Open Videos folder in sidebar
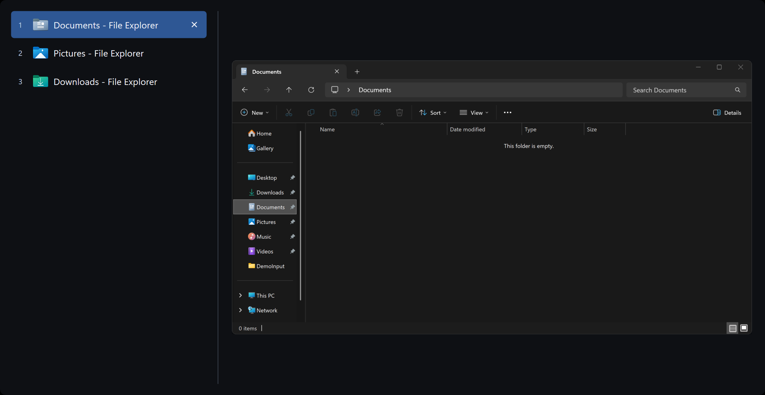The height and width of the screenshot is (395, 765). (265, 251)
